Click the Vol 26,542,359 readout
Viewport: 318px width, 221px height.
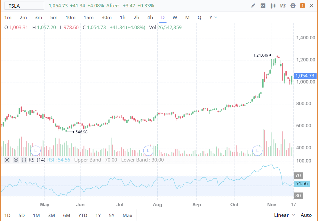coord(165,28)
